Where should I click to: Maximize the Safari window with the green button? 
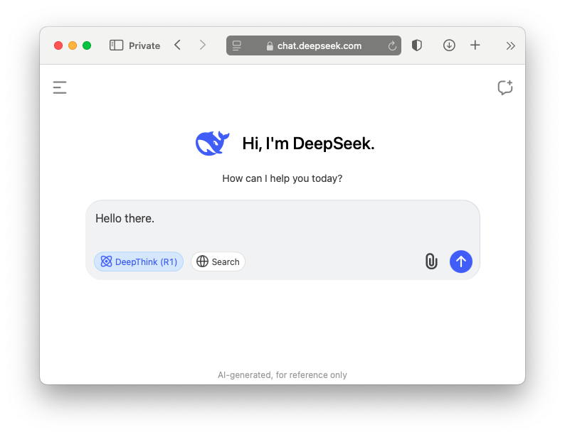[x=87, y=45]
